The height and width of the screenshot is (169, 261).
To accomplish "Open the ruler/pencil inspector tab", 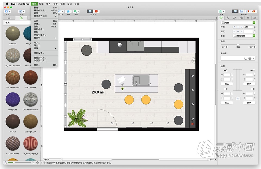I will (x=235, y=18).
